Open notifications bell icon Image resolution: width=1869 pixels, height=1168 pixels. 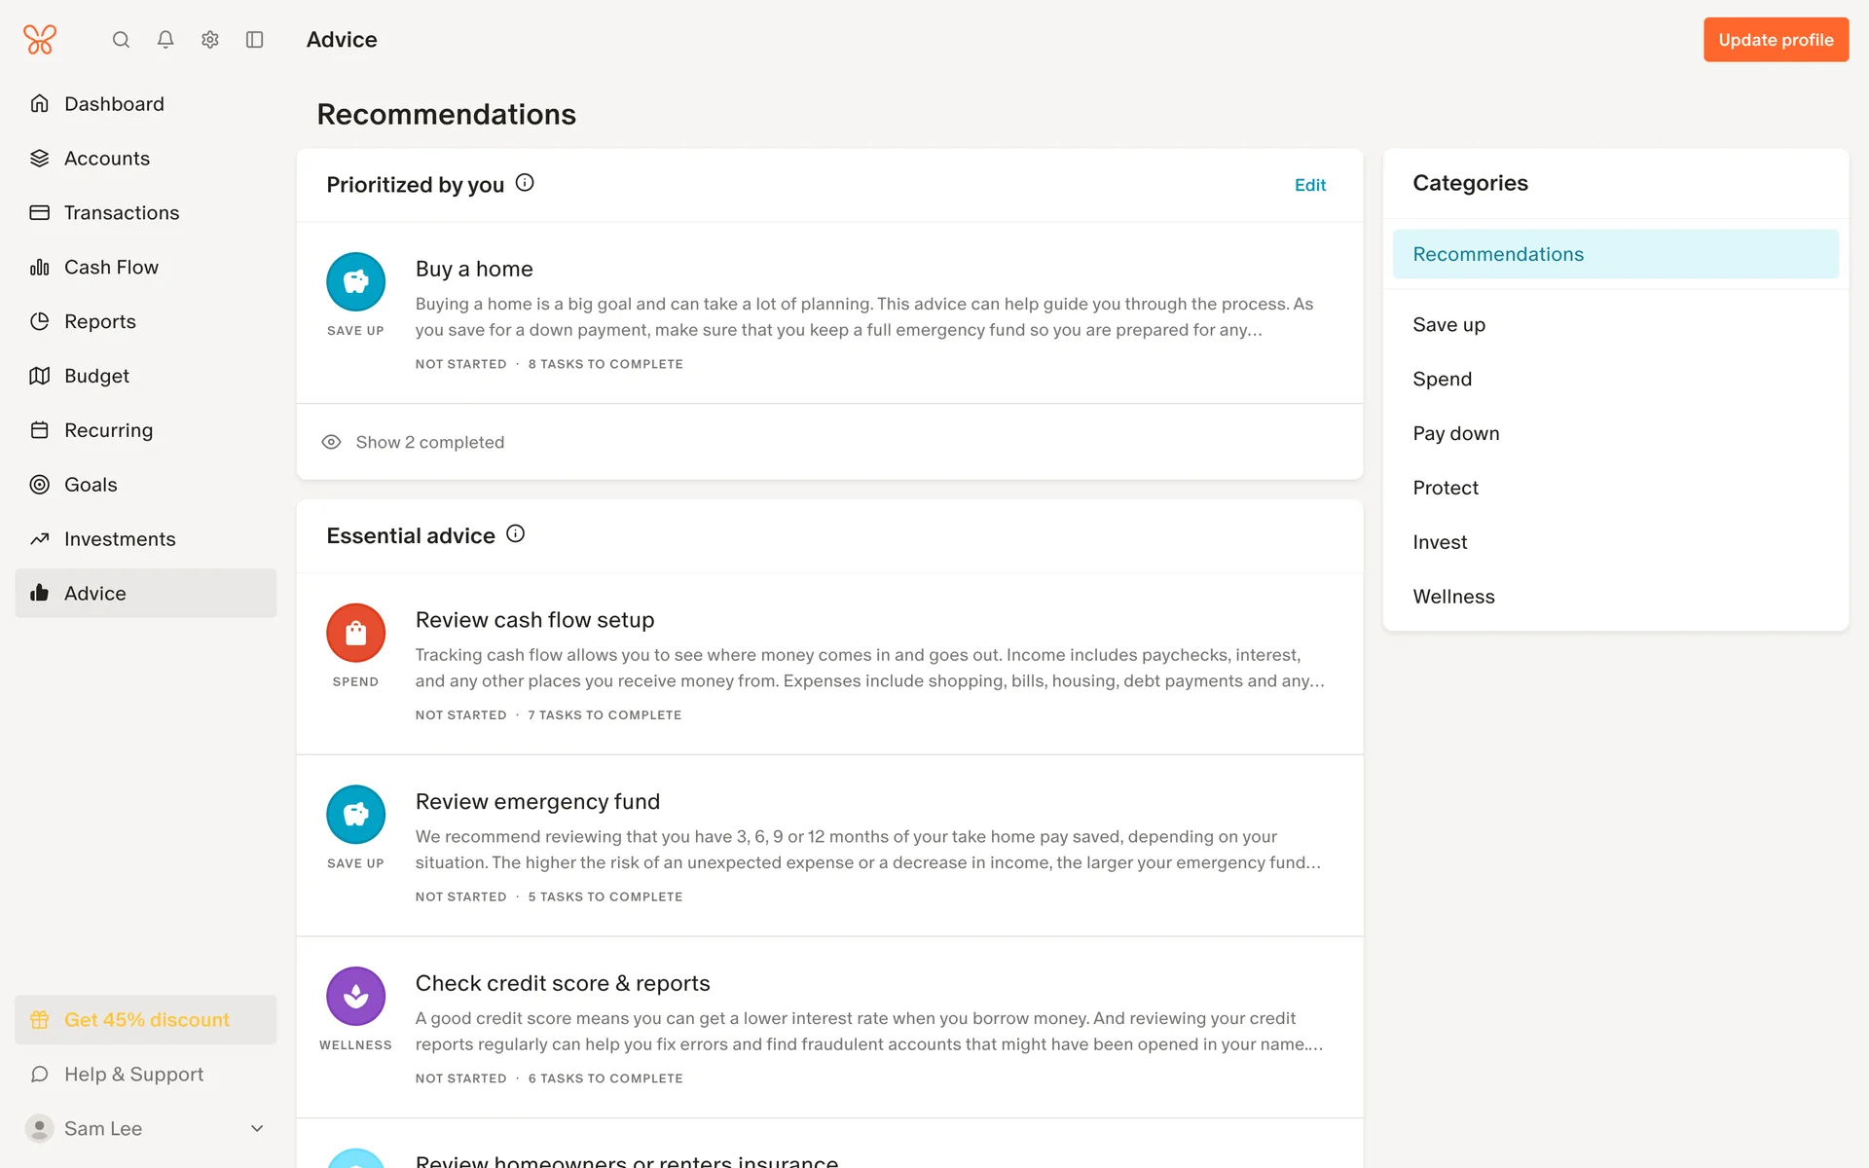(x=165, y=40)
